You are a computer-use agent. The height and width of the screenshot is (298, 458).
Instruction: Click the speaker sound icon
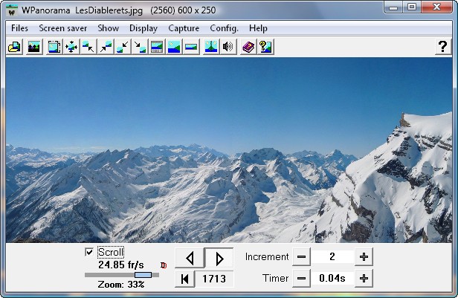coord(228,47)
